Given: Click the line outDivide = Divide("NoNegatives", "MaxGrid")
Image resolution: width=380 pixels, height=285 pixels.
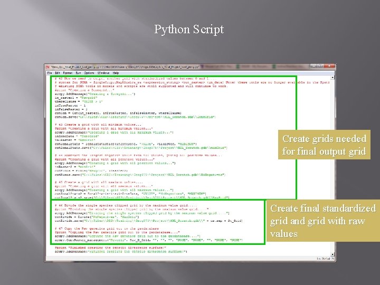Looking at the screenshot, I should pos(97,217).
